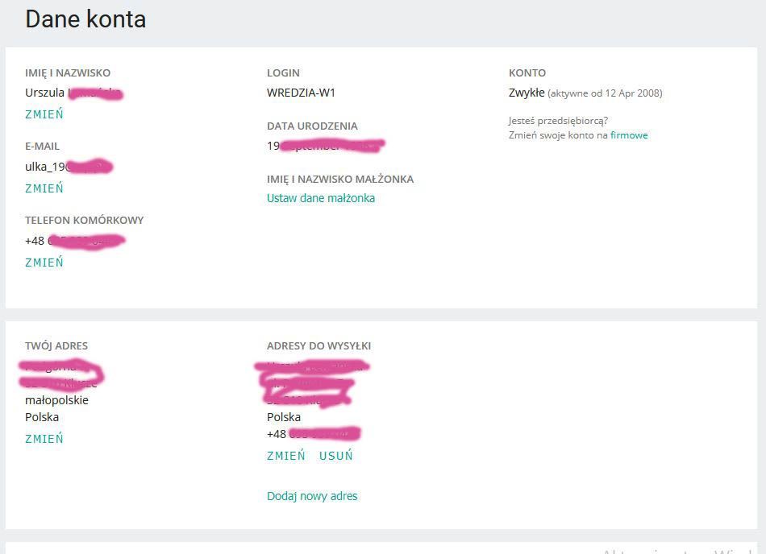Screen dimensions: 766x554
Task: Click the DATA URODZENIA label
Action: click(312, 126)
